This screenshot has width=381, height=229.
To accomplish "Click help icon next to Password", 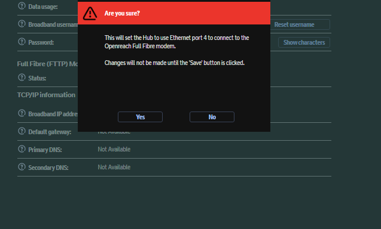I will pyautogui.click(x=22, y=42).
